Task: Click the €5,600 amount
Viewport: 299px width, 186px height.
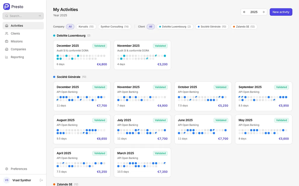Action: pyautogui.click(x=284, y=139)
